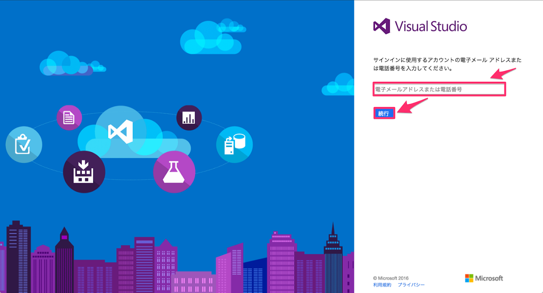
Task: Click the © Microsoft 2016 copyright text
Action: pos(391,278)
